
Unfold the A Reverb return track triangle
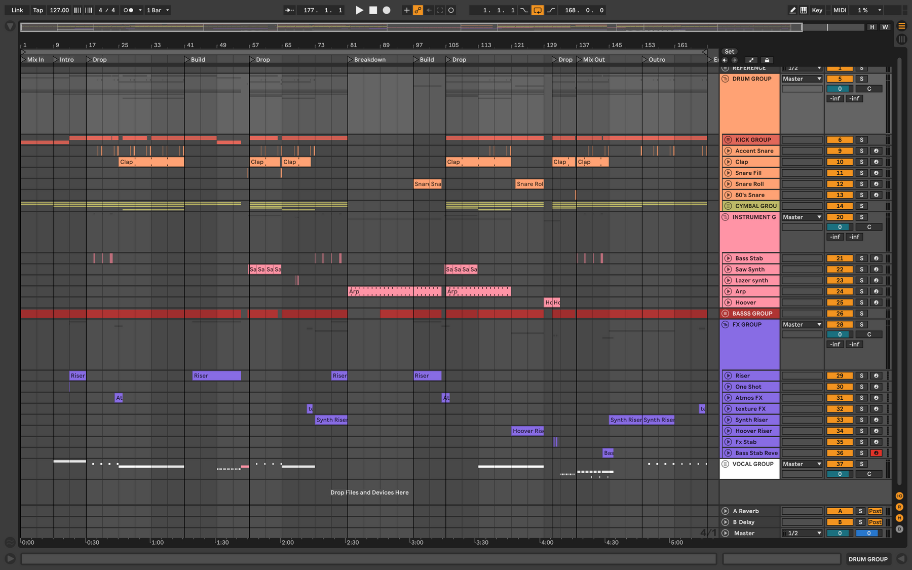(x=725, y=511)
